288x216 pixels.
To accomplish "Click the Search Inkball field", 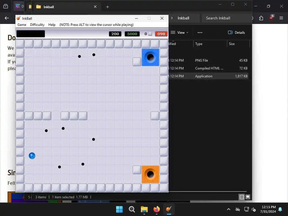I will [226, 18].
